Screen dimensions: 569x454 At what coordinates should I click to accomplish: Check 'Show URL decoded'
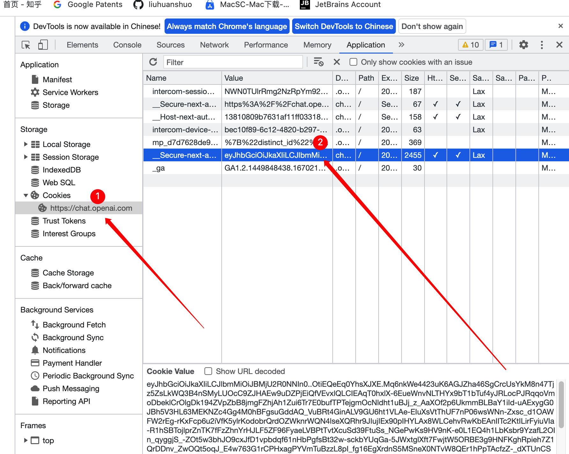pos(208,371)
